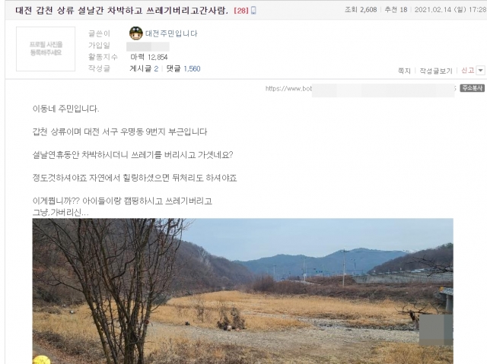This screenshot has width=487, height=364.
Task: Click the blurred join date field
Action: click(x=148, y=46)
